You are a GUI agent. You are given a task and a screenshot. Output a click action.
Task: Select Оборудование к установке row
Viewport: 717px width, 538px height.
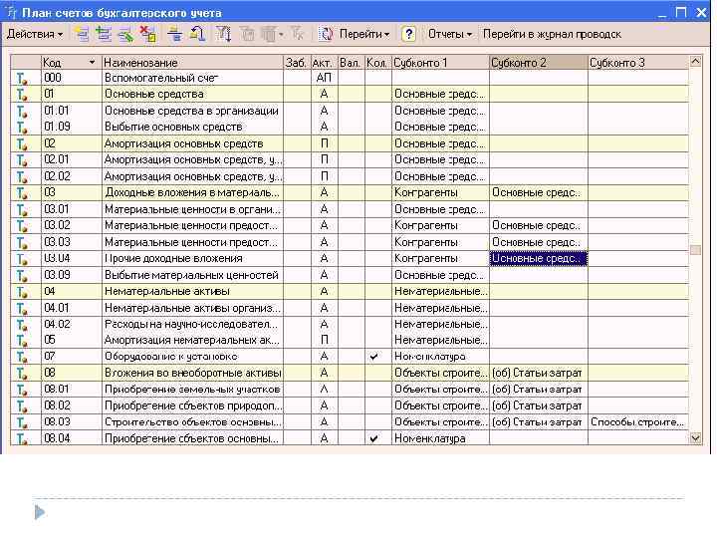click(350, 357)
